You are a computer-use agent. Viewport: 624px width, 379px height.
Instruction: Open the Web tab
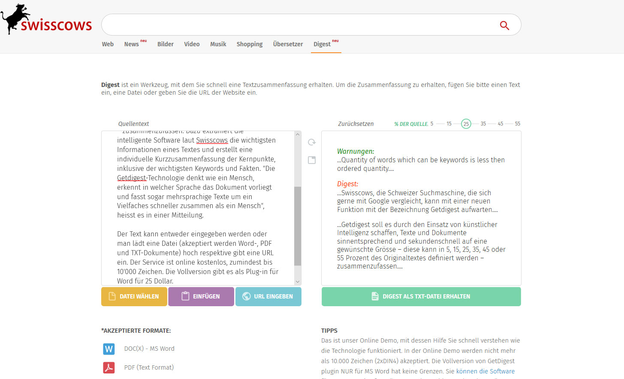point(108,44)
